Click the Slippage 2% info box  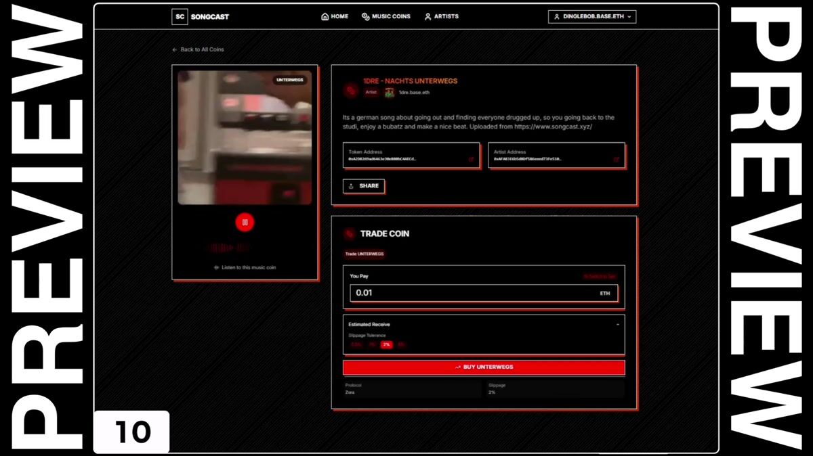pyautogui.click(x=555, y=389)
